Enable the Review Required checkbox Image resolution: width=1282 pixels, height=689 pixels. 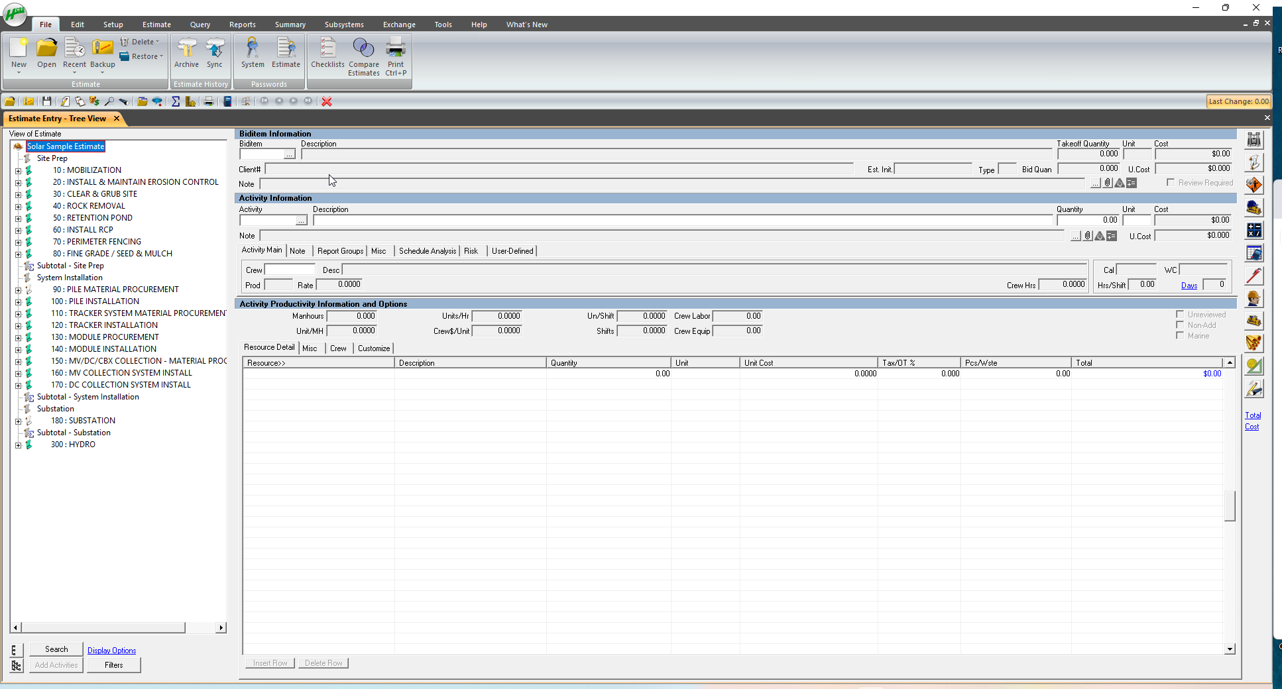click(x=1171, y=182)
